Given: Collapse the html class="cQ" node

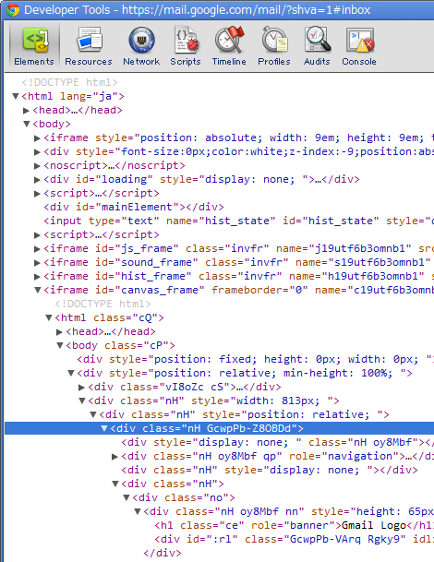Looking at the screenshot, I should pyautogui.click(x=49, y=317).
